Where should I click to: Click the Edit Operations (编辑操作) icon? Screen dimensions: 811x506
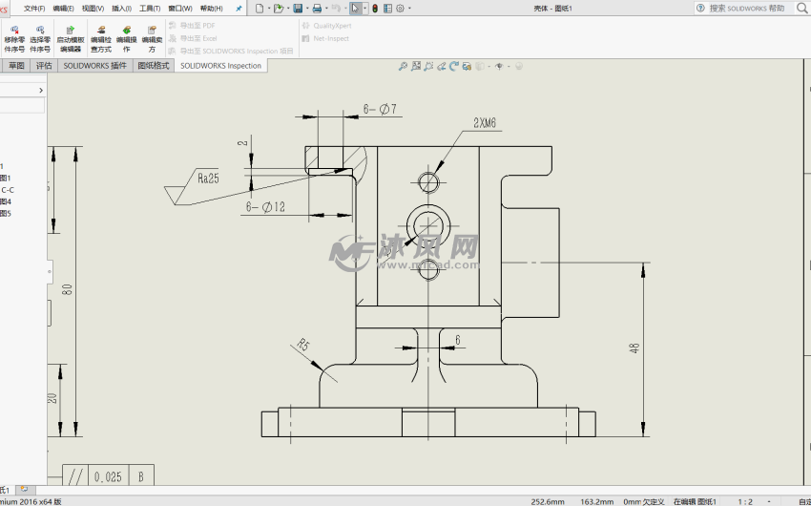pos(126,38)
